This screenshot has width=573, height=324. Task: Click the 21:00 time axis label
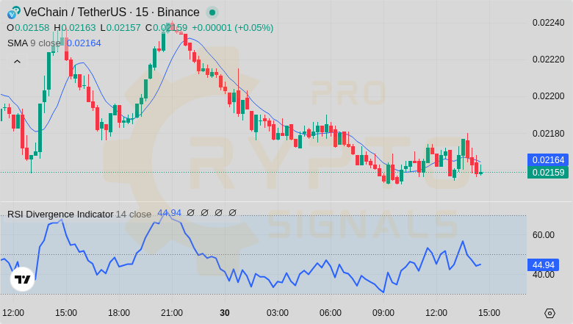pos(172,313)
